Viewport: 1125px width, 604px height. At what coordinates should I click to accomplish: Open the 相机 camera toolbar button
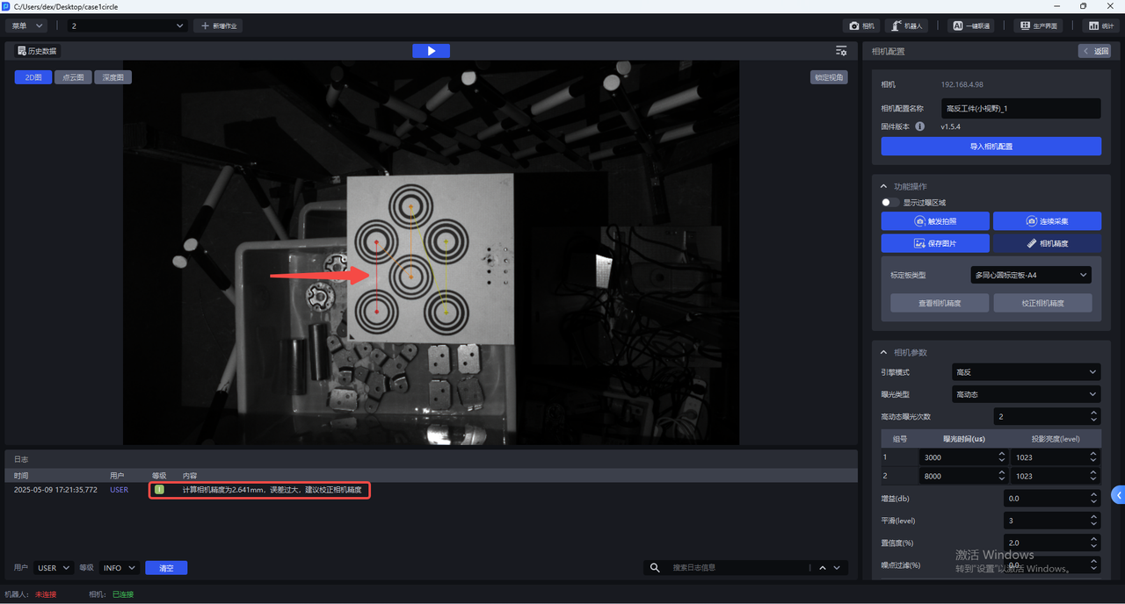(x=861, y=26)
